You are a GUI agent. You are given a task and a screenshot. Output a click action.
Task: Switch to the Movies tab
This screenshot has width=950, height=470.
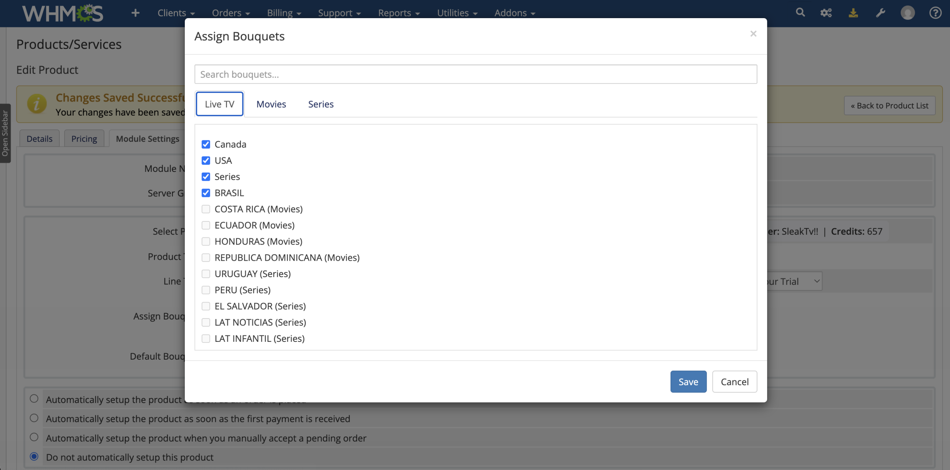pyautogui.click(x=271, y=104)
